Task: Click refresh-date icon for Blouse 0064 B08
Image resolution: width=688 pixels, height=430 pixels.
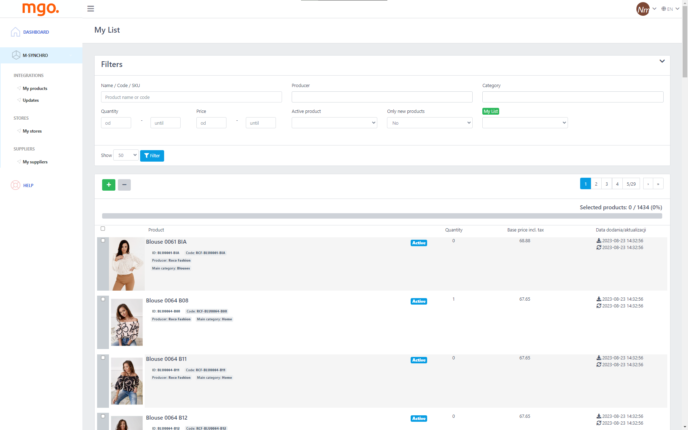Action: pos(599,306)
